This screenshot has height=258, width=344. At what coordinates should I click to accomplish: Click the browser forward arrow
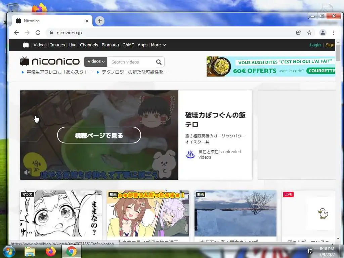(27, 33)
